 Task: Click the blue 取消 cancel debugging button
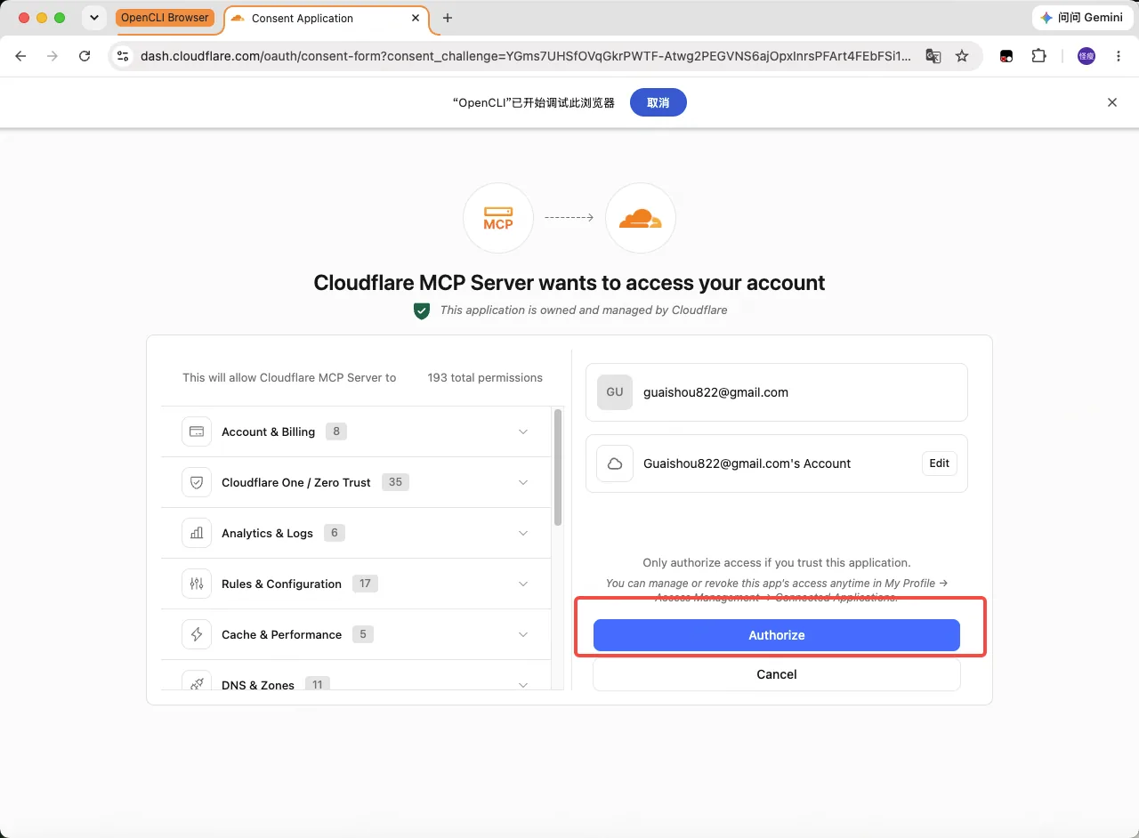click(658, 102)
